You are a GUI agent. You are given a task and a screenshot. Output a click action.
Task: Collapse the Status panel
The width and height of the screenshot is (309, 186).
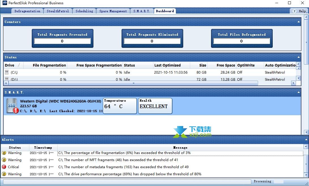click(299, 57)
